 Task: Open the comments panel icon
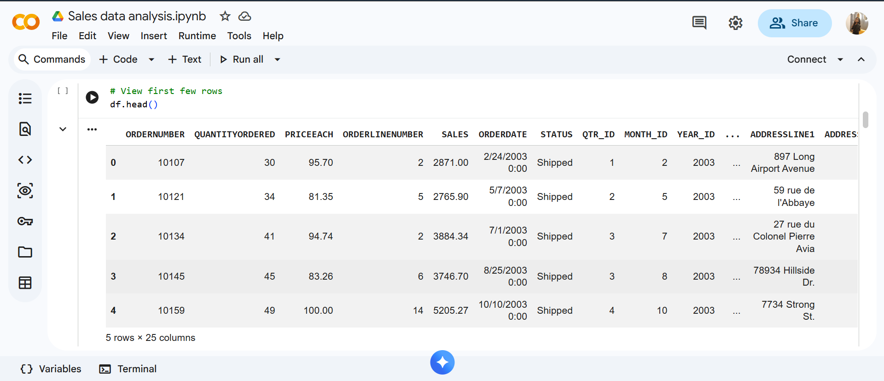(699, 23)
